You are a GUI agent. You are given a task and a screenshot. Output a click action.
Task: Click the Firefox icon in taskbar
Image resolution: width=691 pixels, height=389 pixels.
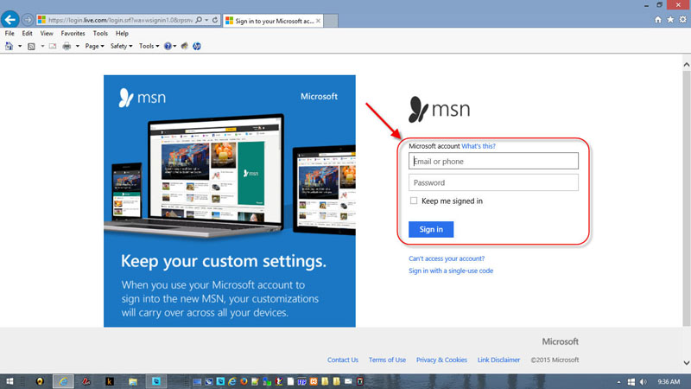click(244, 381)
